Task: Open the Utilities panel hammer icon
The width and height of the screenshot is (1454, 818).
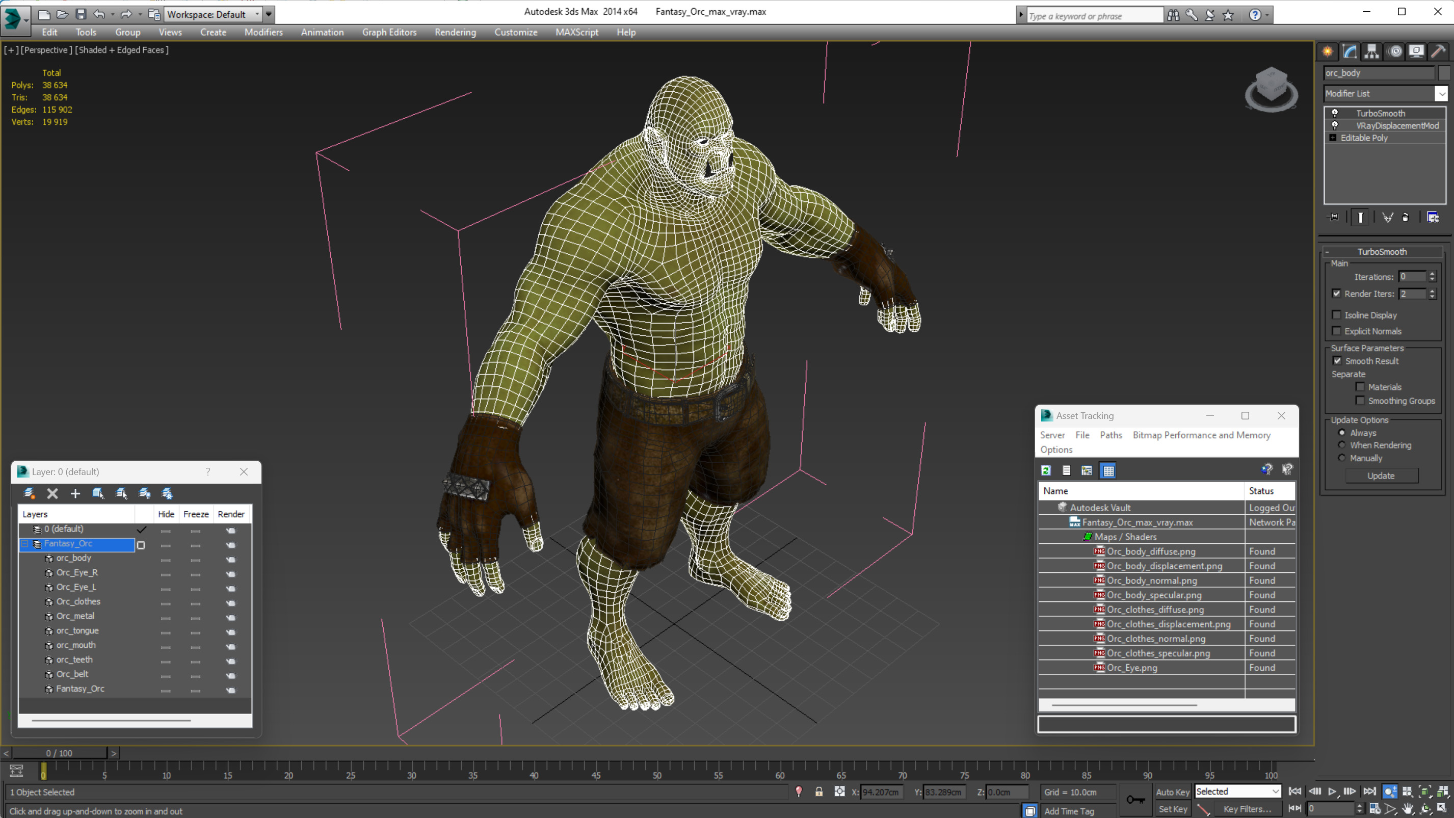Action: (1438, 52)
